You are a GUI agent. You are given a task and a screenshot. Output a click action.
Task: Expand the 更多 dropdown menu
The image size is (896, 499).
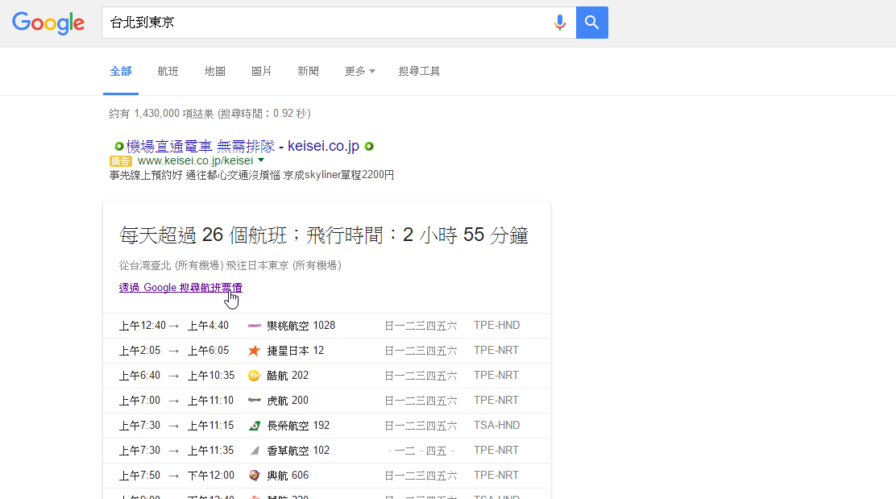359,71
